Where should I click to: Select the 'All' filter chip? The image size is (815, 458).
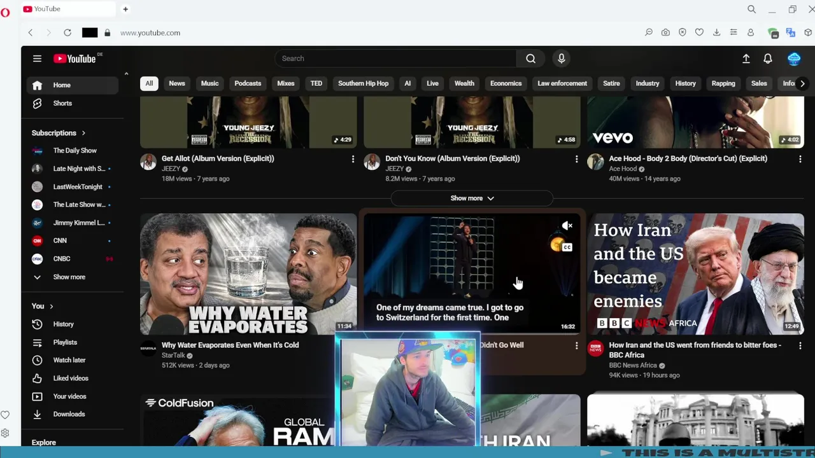click(149, 83)
